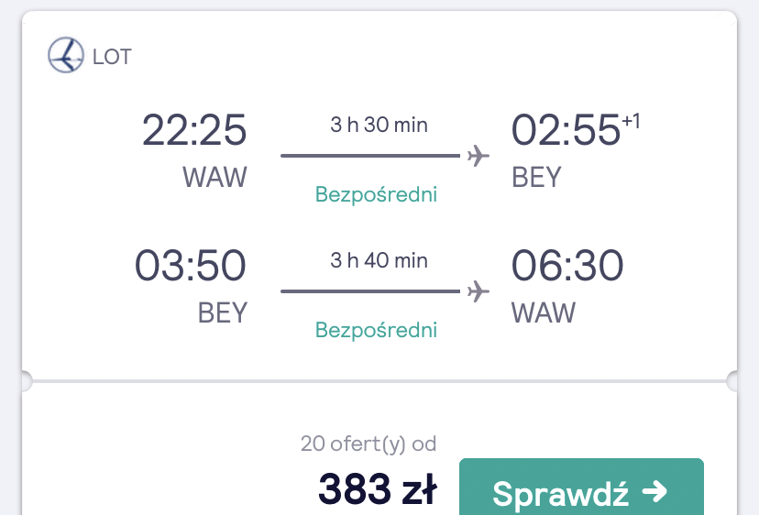Image resolution: width=759 pixels, height=515 pixels.
Task: Click the airplane icon on return flight
Action: point(478,291)
